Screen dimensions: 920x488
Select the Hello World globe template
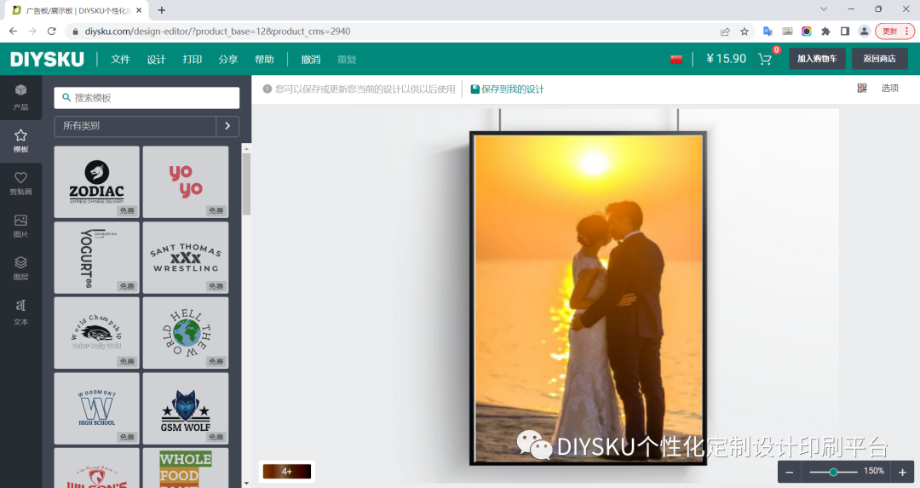coord(186,332)
